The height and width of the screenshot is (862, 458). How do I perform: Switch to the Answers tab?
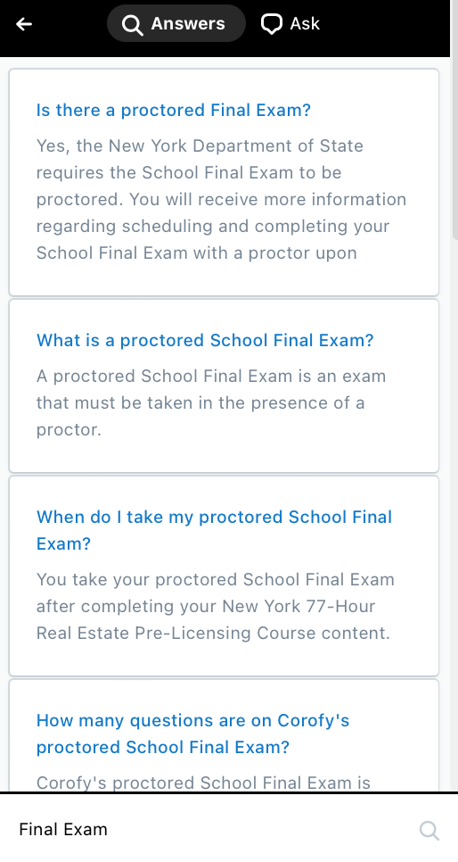176,23
